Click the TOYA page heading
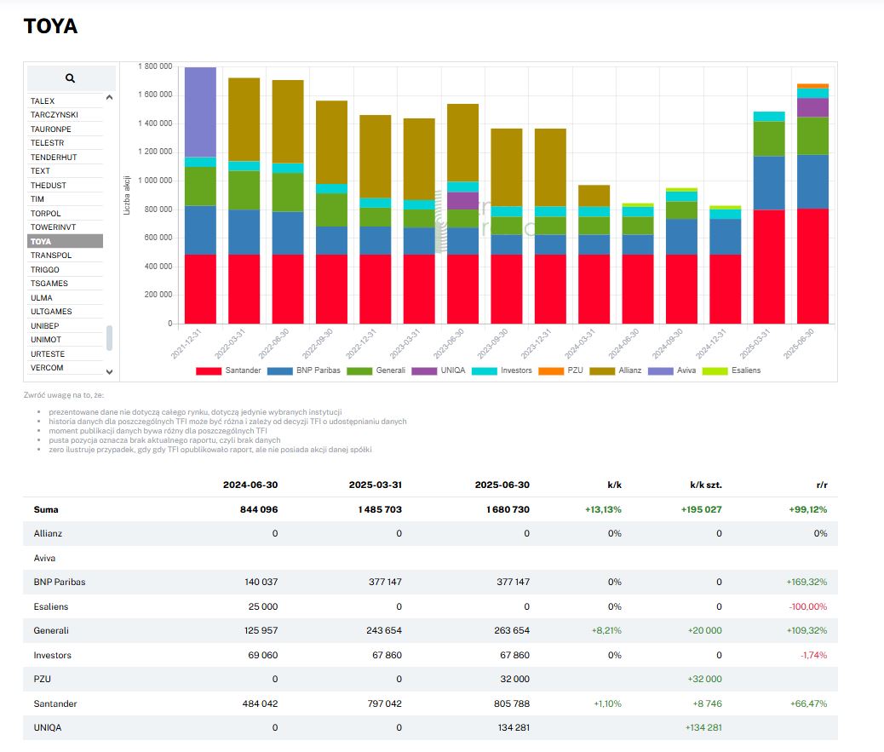Image resolution: width=884 pixels, height=752 pixels. point(51,26)
